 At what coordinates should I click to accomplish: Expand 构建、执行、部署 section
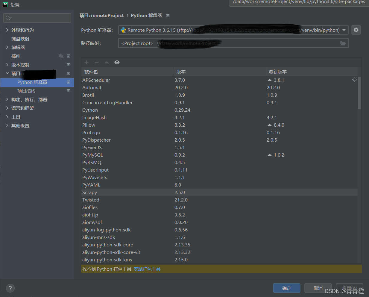click(x=7, y=99)
